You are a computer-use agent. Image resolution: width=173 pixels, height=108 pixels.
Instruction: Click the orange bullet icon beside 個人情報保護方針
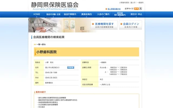tap(106, 9)
